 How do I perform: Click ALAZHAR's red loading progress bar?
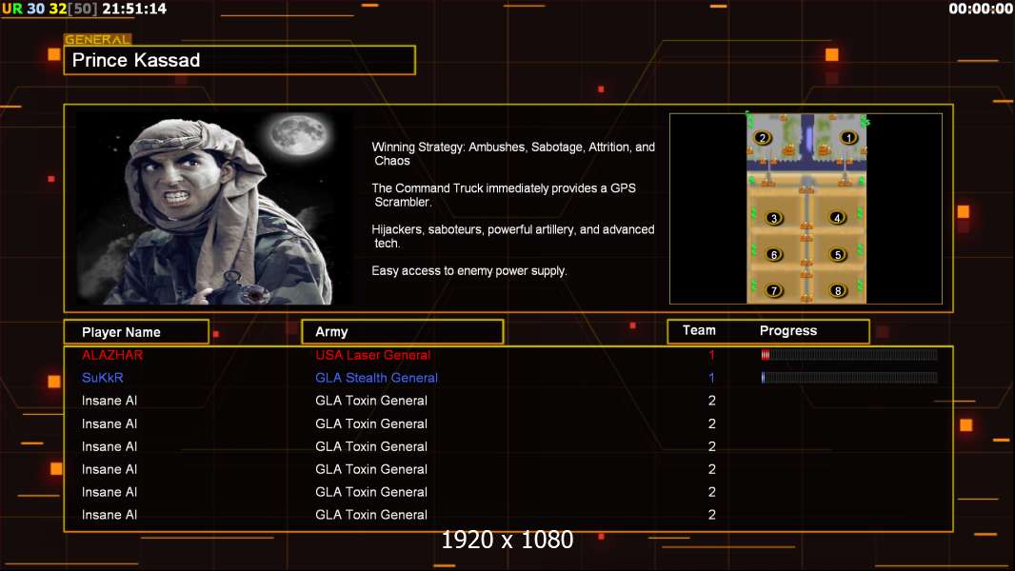(x=849, y=354)
